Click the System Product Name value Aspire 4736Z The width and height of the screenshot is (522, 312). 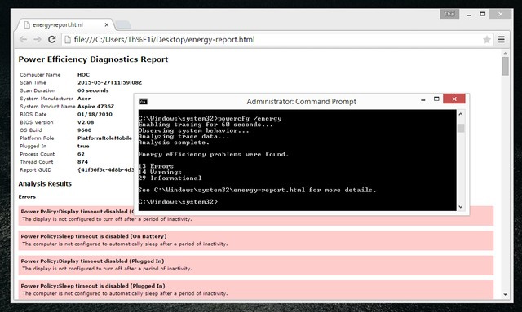tap(95, 107)
